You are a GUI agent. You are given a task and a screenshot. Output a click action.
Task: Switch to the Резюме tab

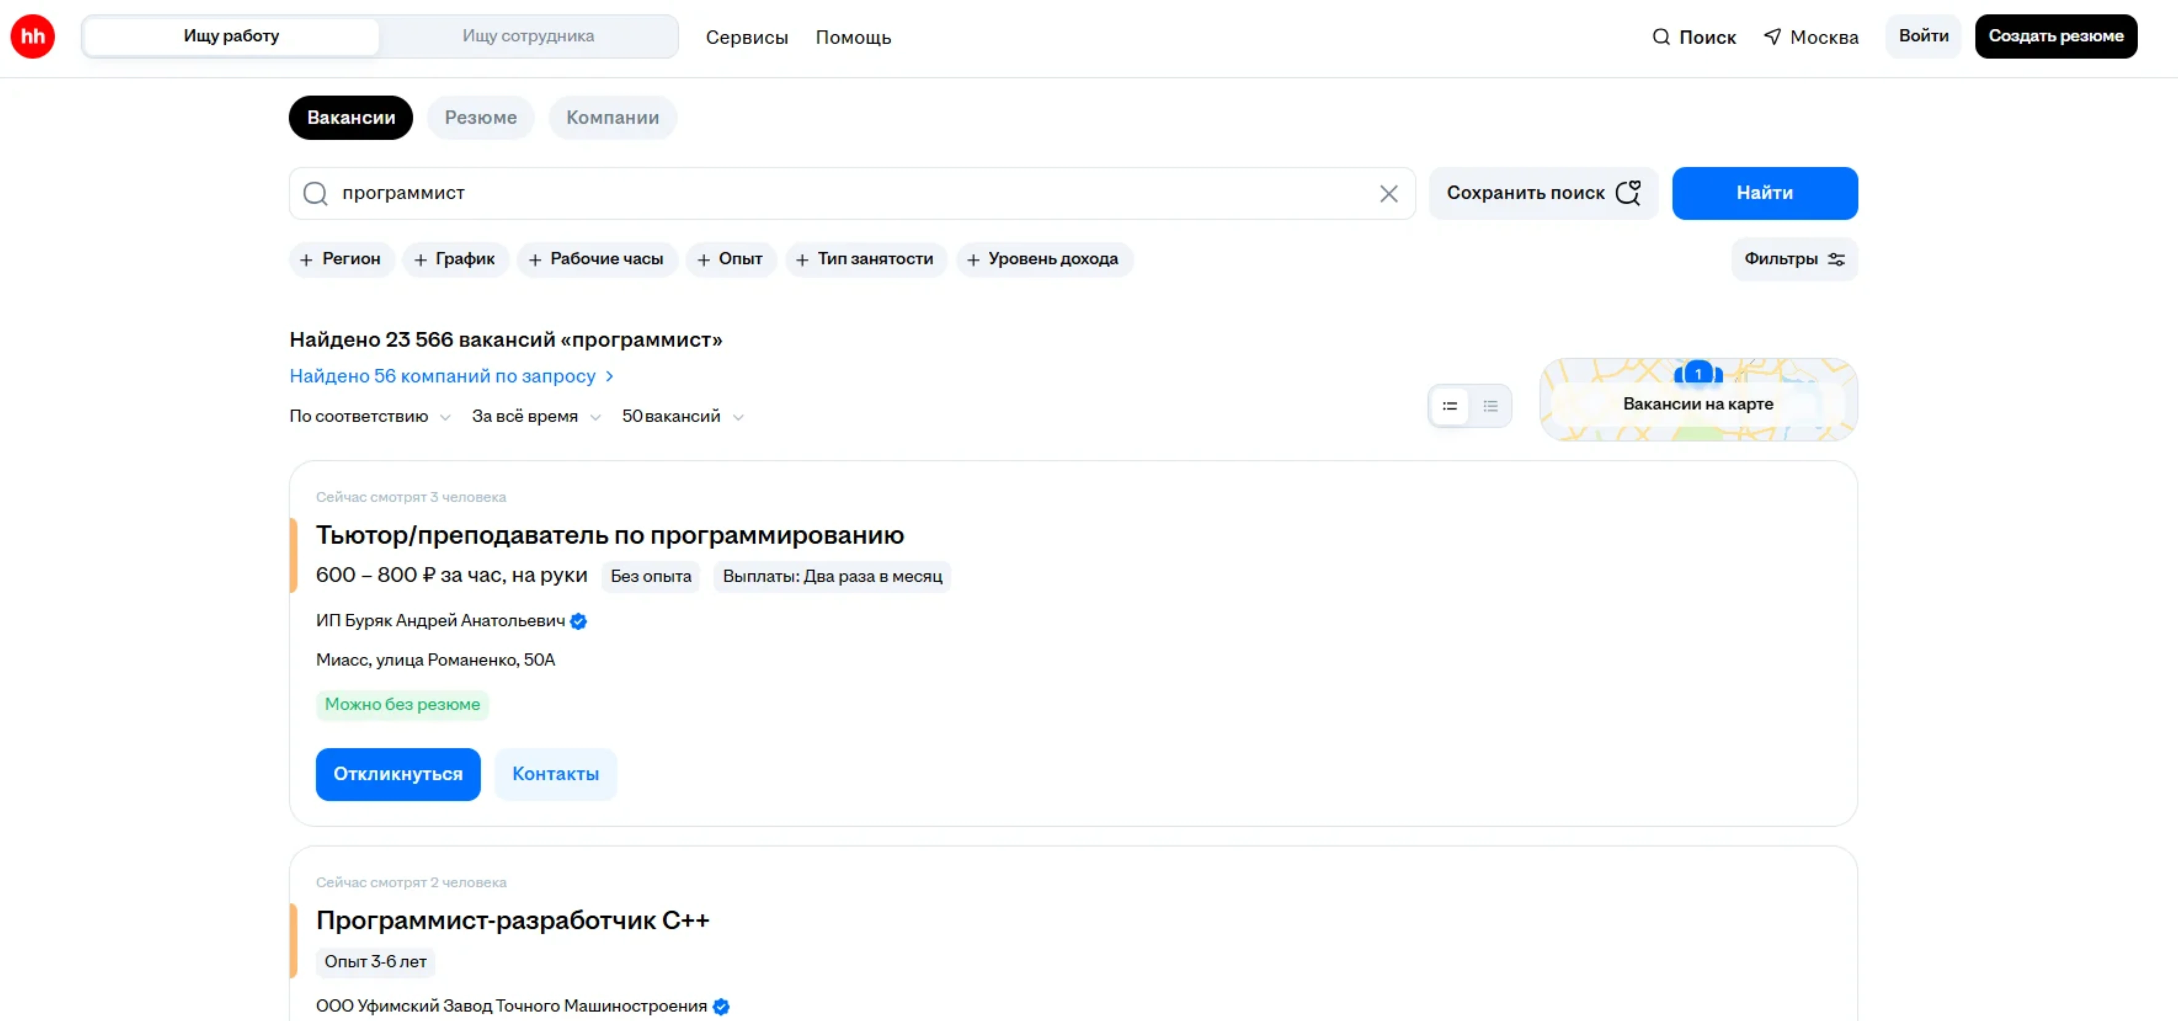point(480,117)
